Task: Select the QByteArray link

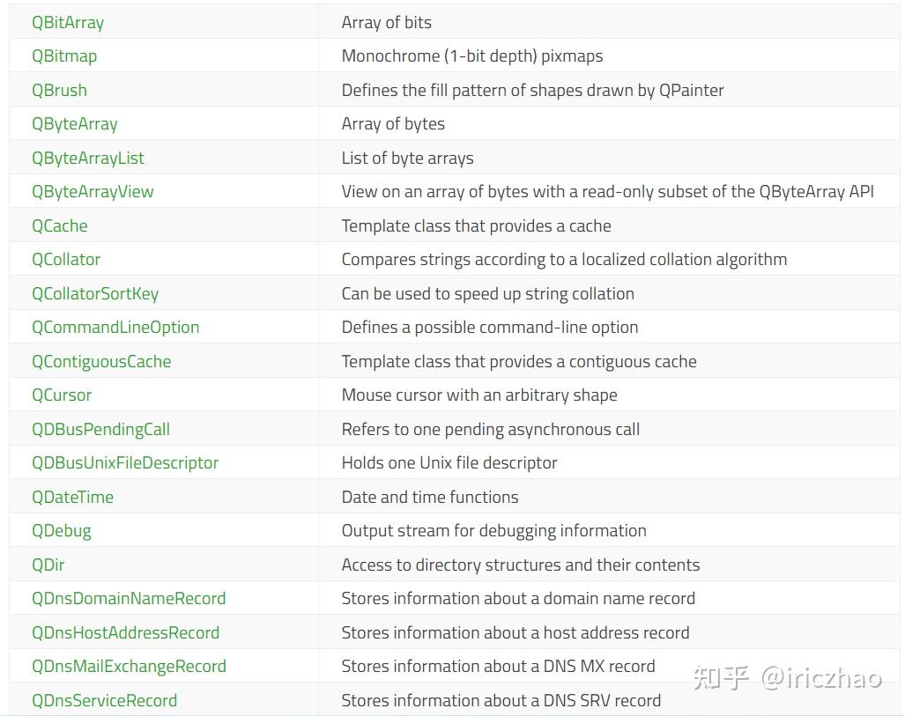Action: coord(75,123)
